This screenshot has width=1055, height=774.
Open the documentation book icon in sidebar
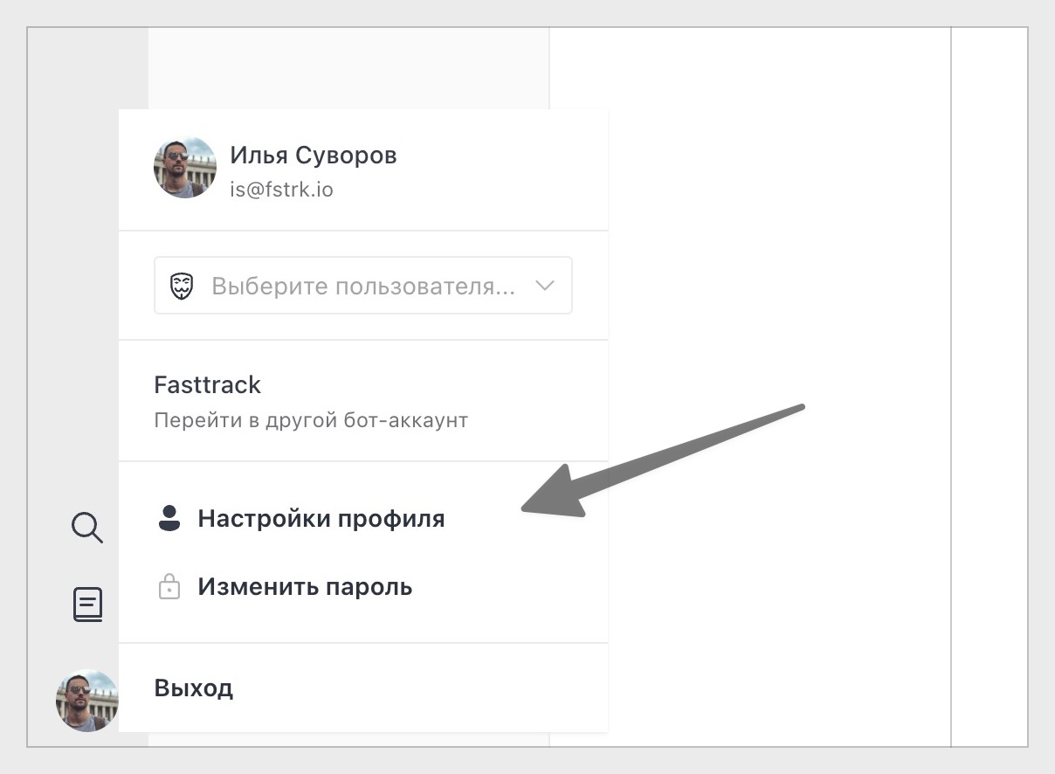pyautogui.click(x=87, y=604)
